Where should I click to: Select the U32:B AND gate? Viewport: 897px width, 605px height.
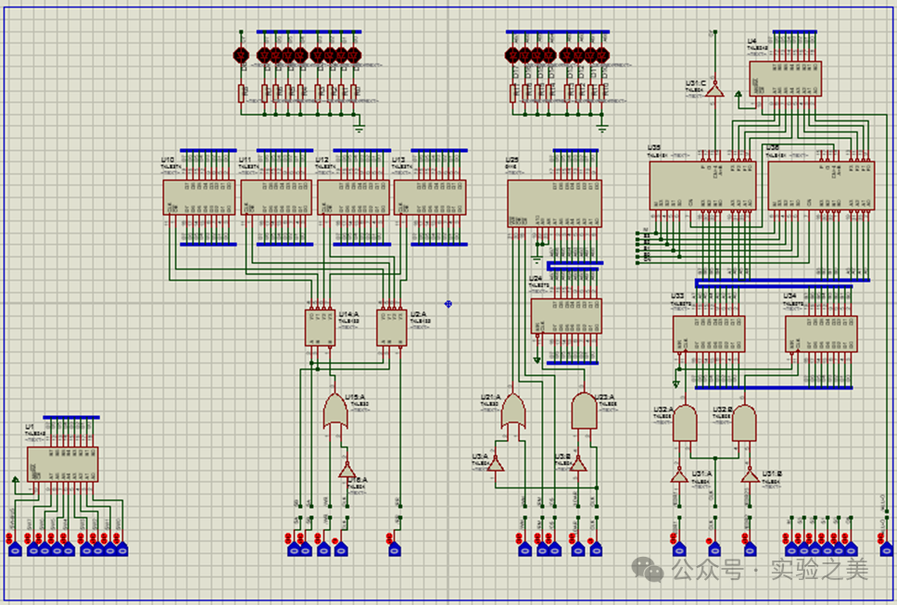744,422
